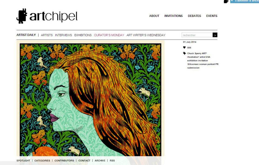259x165 pixels.
Task: Open the INVITATIONS page
Action: pyautogui.click(x=173, y=16)
